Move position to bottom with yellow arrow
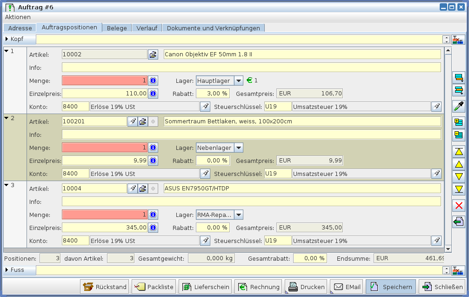 pos(459,189)
